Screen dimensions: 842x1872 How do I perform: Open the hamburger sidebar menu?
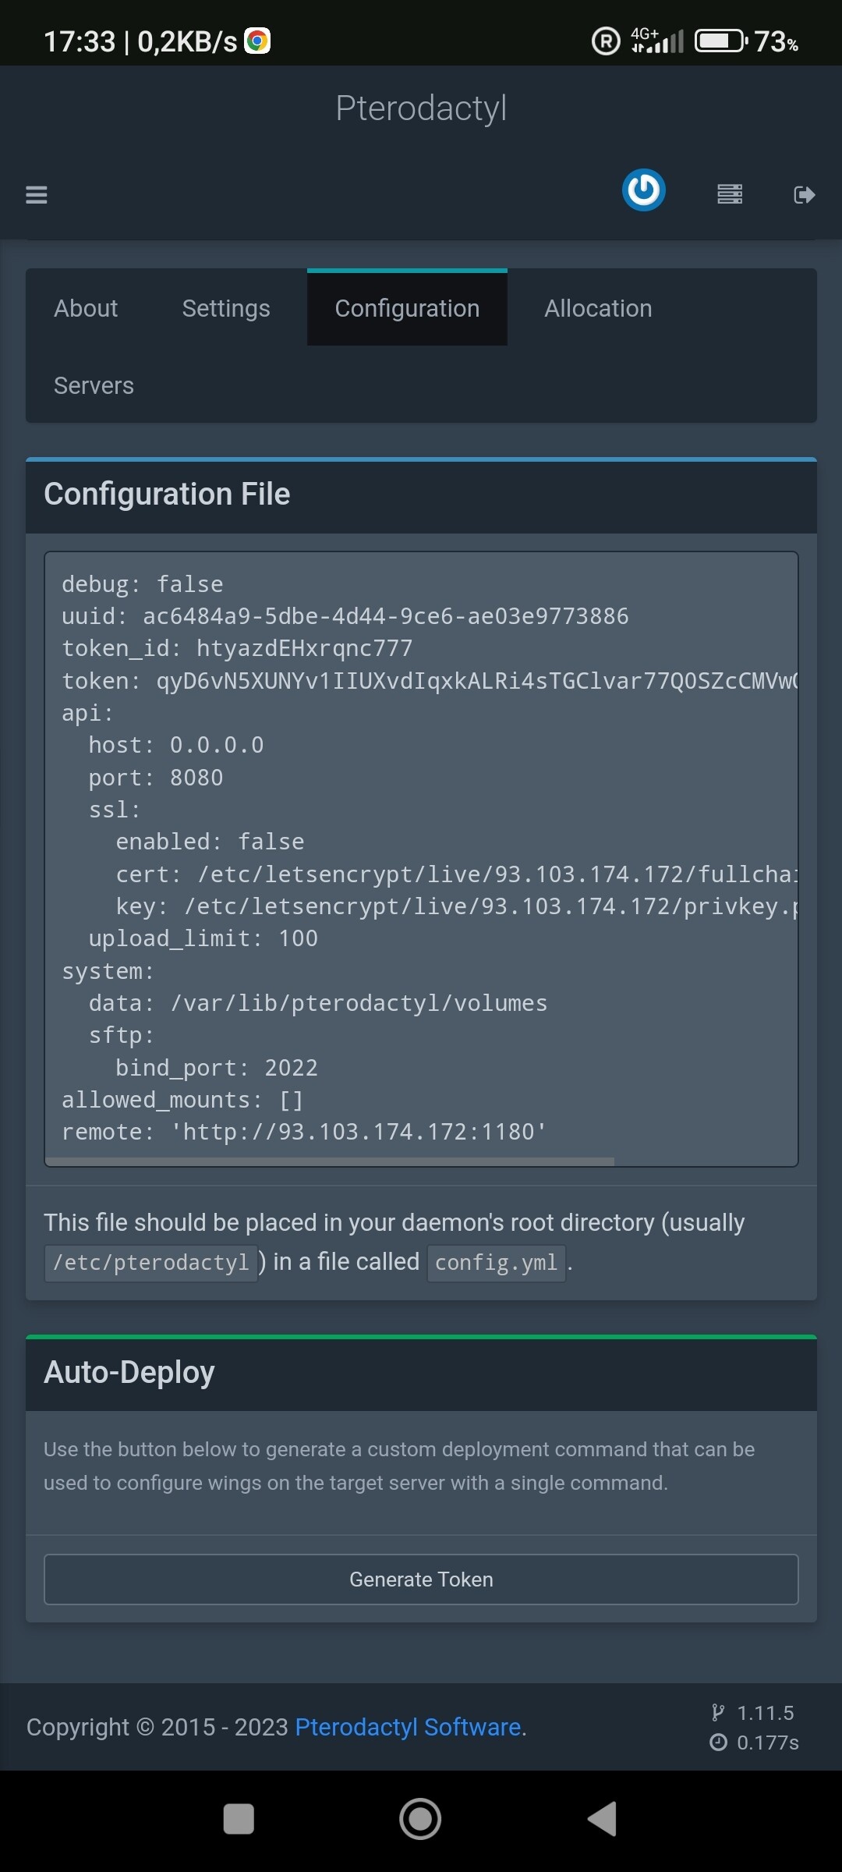37,194
